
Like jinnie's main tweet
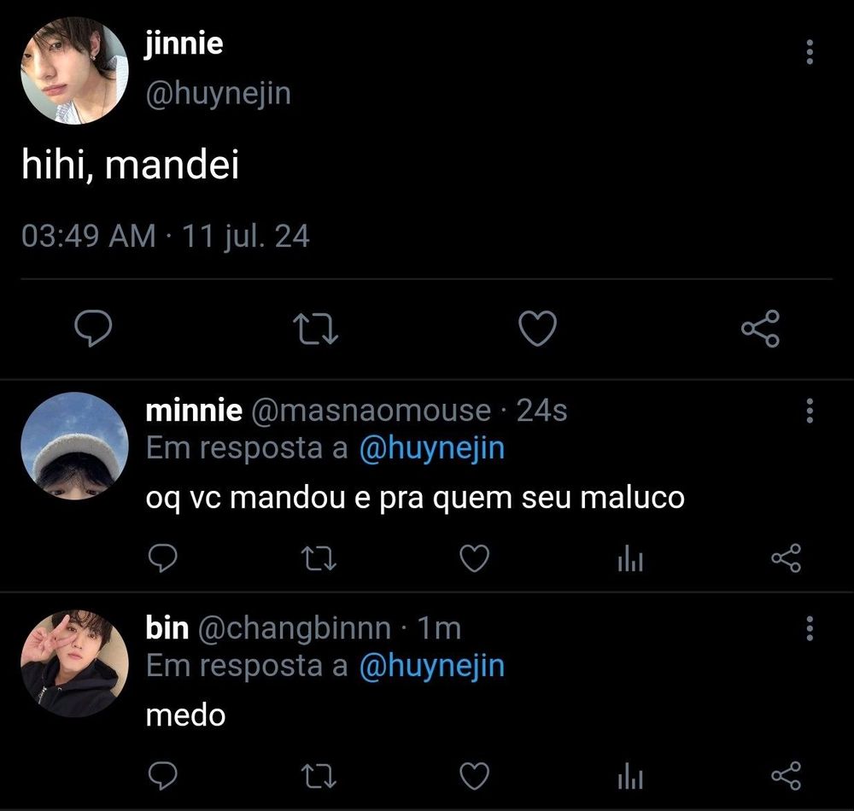537,328
